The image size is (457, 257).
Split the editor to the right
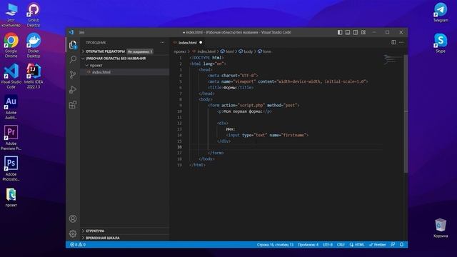(x=393, y=43)
